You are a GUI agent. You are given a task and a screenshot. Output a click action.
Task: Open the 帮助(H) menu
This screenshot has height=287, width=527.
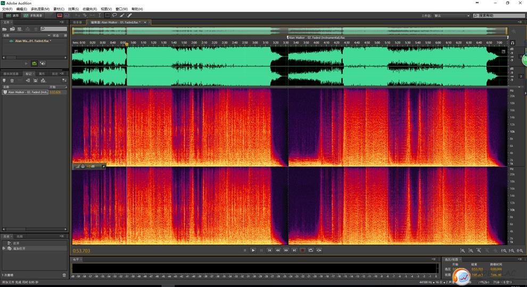[x=137, y=9]
